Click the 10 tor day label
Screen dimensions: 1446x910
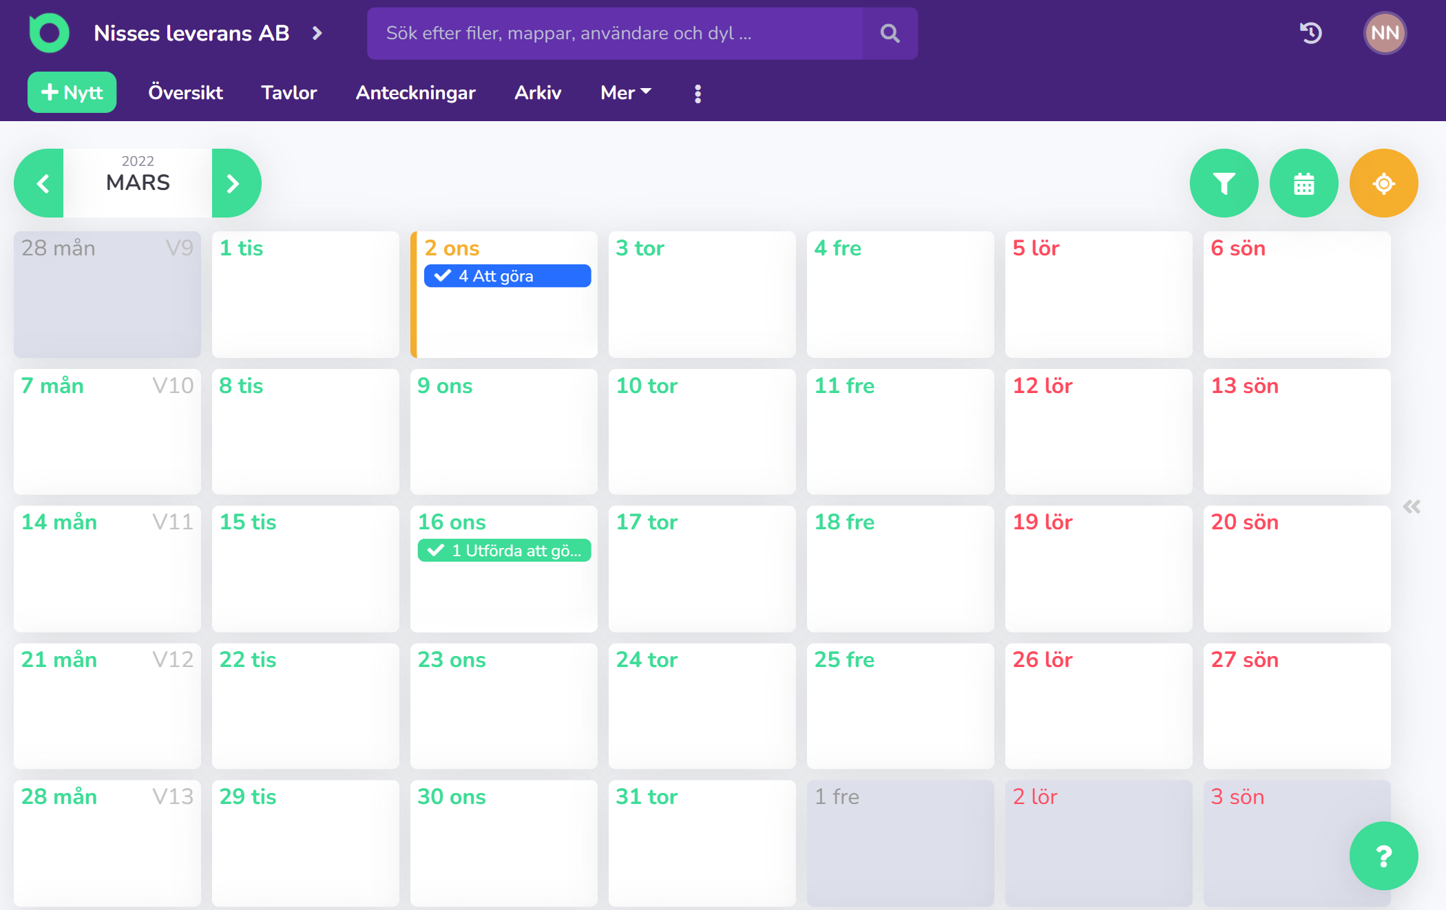click(x=647, y=385)
